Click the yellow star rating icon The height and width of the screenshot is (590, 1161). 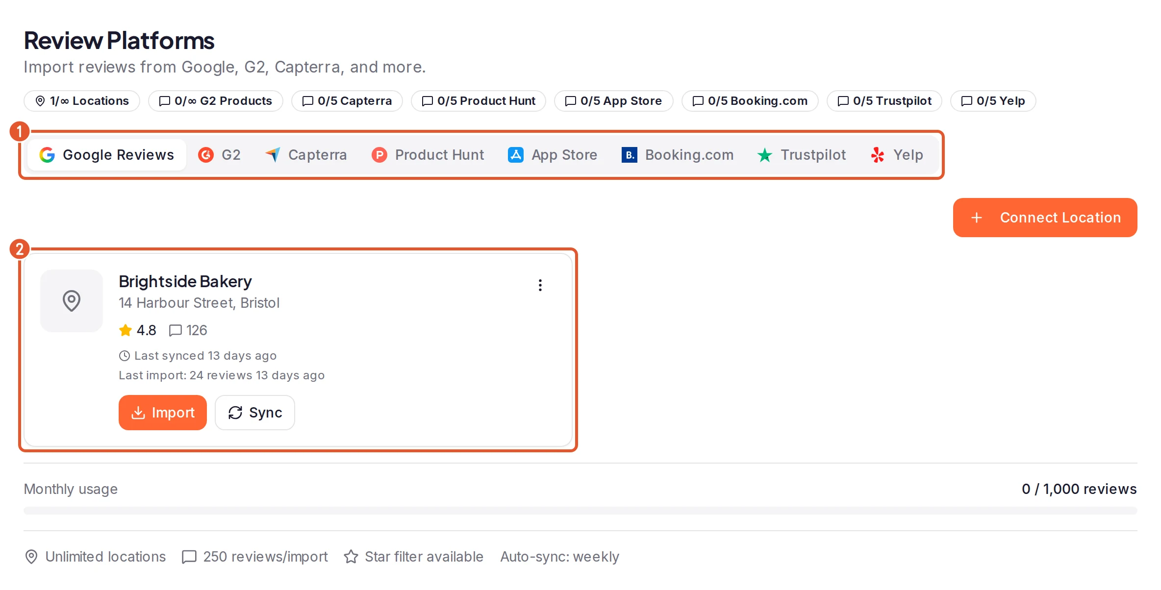(x=126, y=330)
